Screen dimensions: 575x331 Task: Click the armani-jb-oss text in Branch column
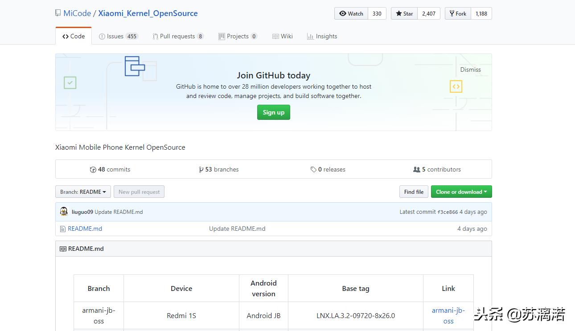[99, 315]
